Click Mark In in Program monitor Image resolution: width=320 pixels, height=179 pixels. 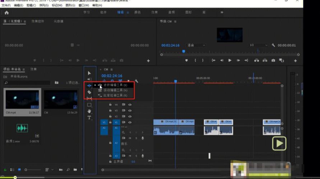(x=195, y=61)
